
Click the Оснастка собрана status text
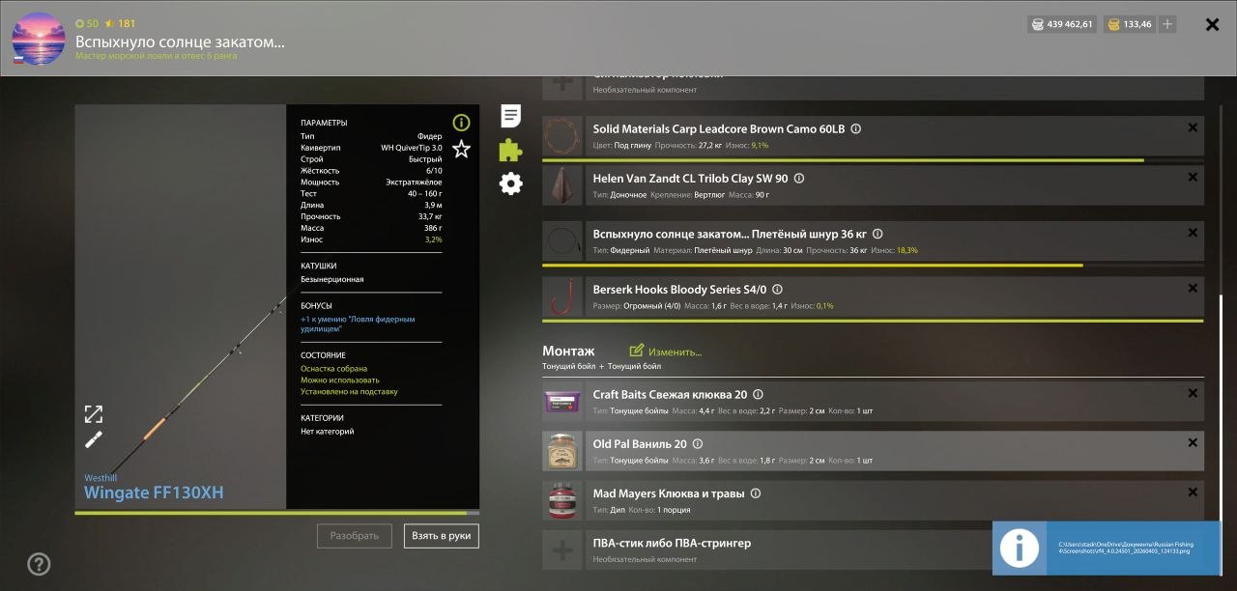click(x=333, y=369)
